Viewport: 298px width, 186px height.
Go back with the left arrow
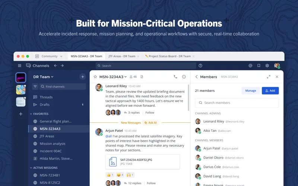click(x=56, y=65)
